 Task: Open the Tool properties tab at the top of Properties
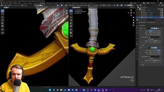click(x=137, y=23)
